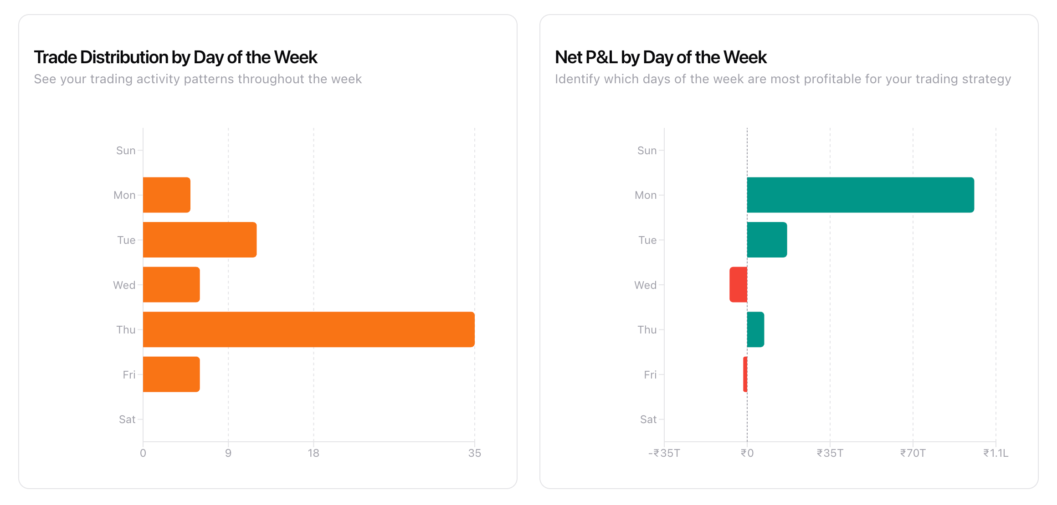Click the orange Thursday trade count bar
Image resolution: width=1057 pixels, height=505 pixels.
[x=308, y=329]
